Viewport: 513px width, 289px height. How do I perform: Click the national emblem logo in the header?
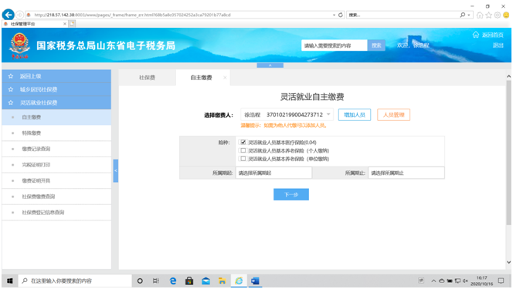[x=19, y=45]
